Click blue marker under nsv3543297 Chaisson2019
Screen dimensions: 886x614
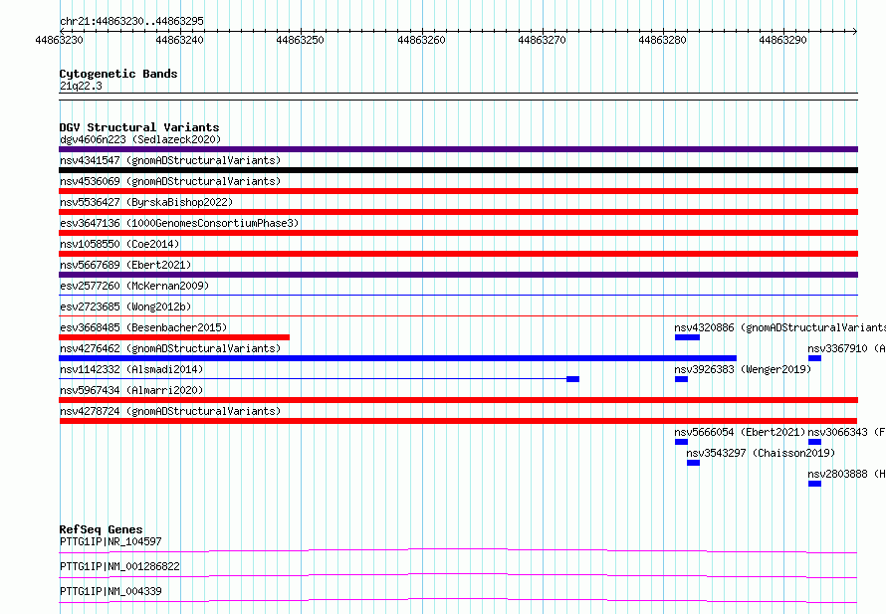tap(693, 463)
